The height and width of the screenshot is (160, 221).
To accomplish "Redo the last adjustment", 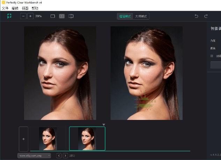I will pos(206,16).
